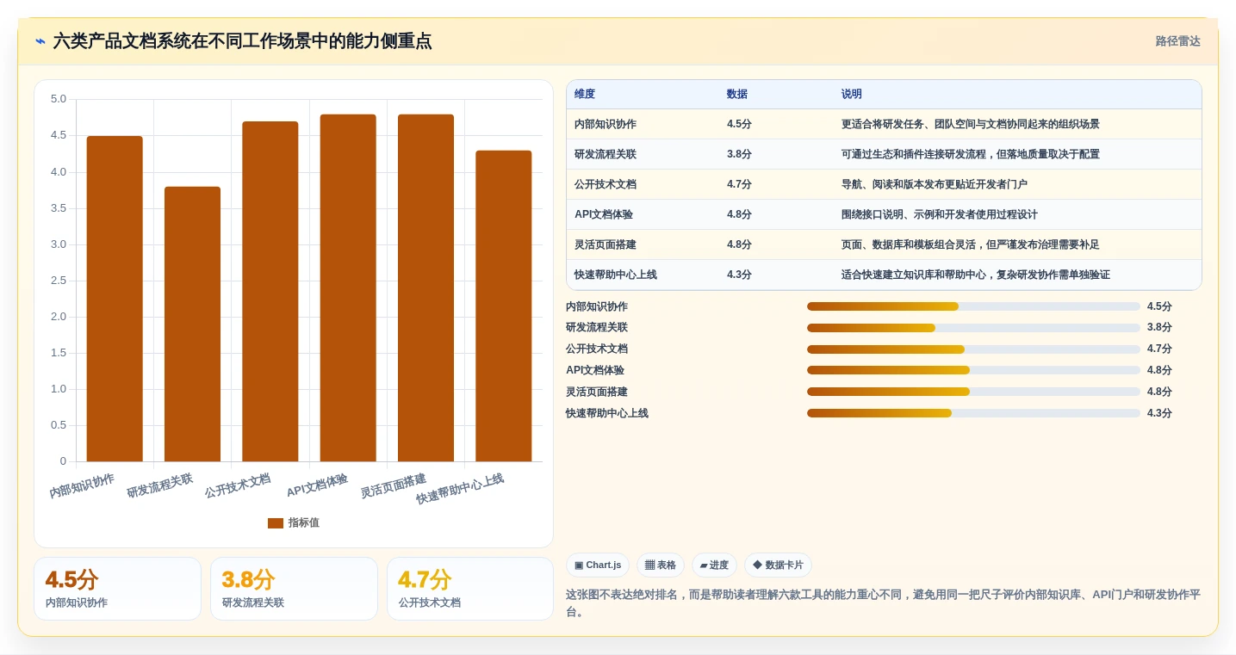The width and height of the screenshot is (1236, 655).
Task: Click the x-axis label 快速帮助中心上线
Action: click(x=460, y=489)
